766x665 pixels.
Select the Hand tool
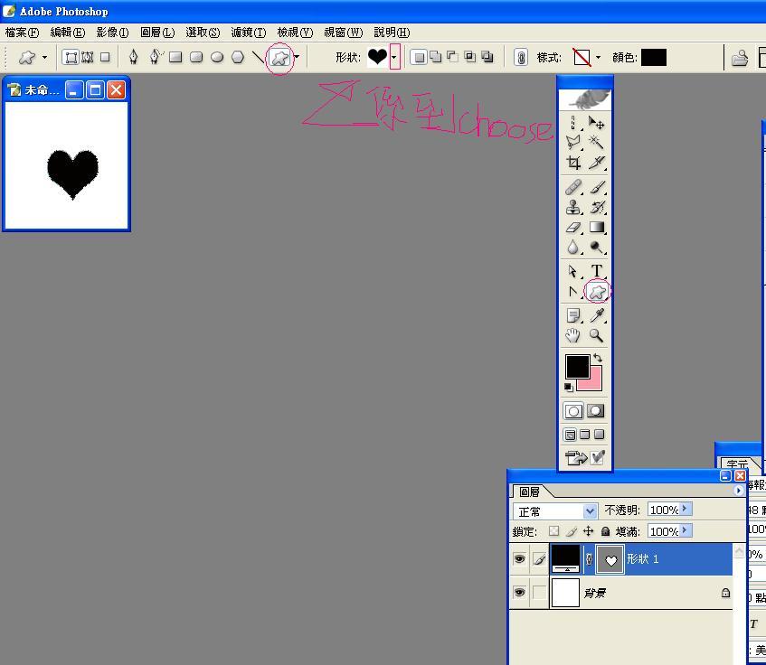(x=573, y=335)
